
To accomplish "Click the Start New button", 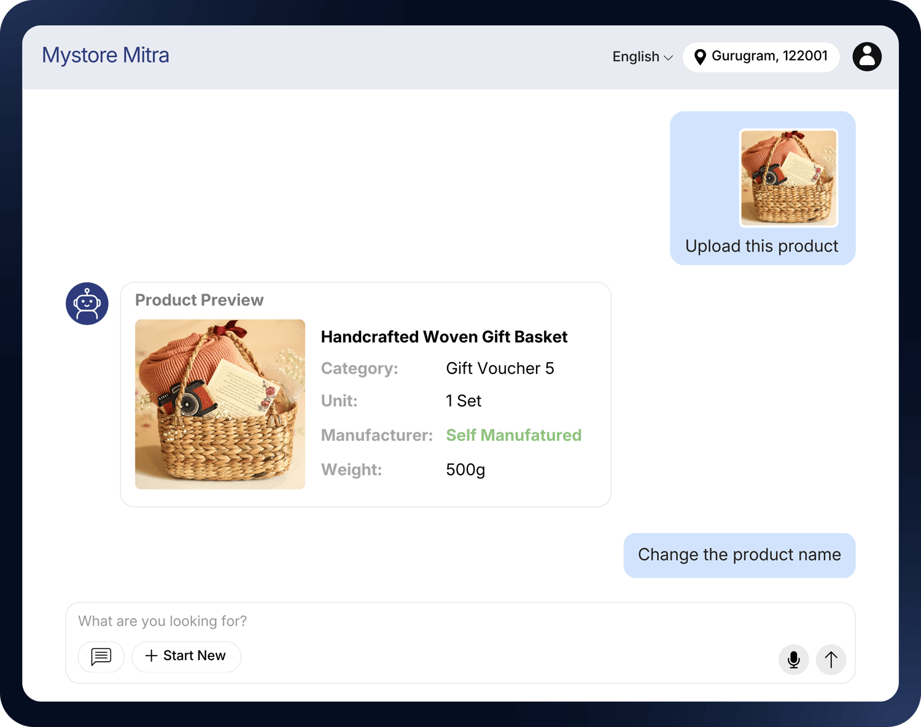I will point(186,656).
